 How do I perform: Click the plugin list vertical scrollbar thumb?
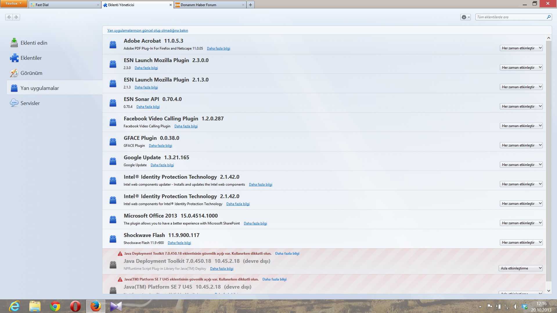pyautogui.click(x=549, y=161)
